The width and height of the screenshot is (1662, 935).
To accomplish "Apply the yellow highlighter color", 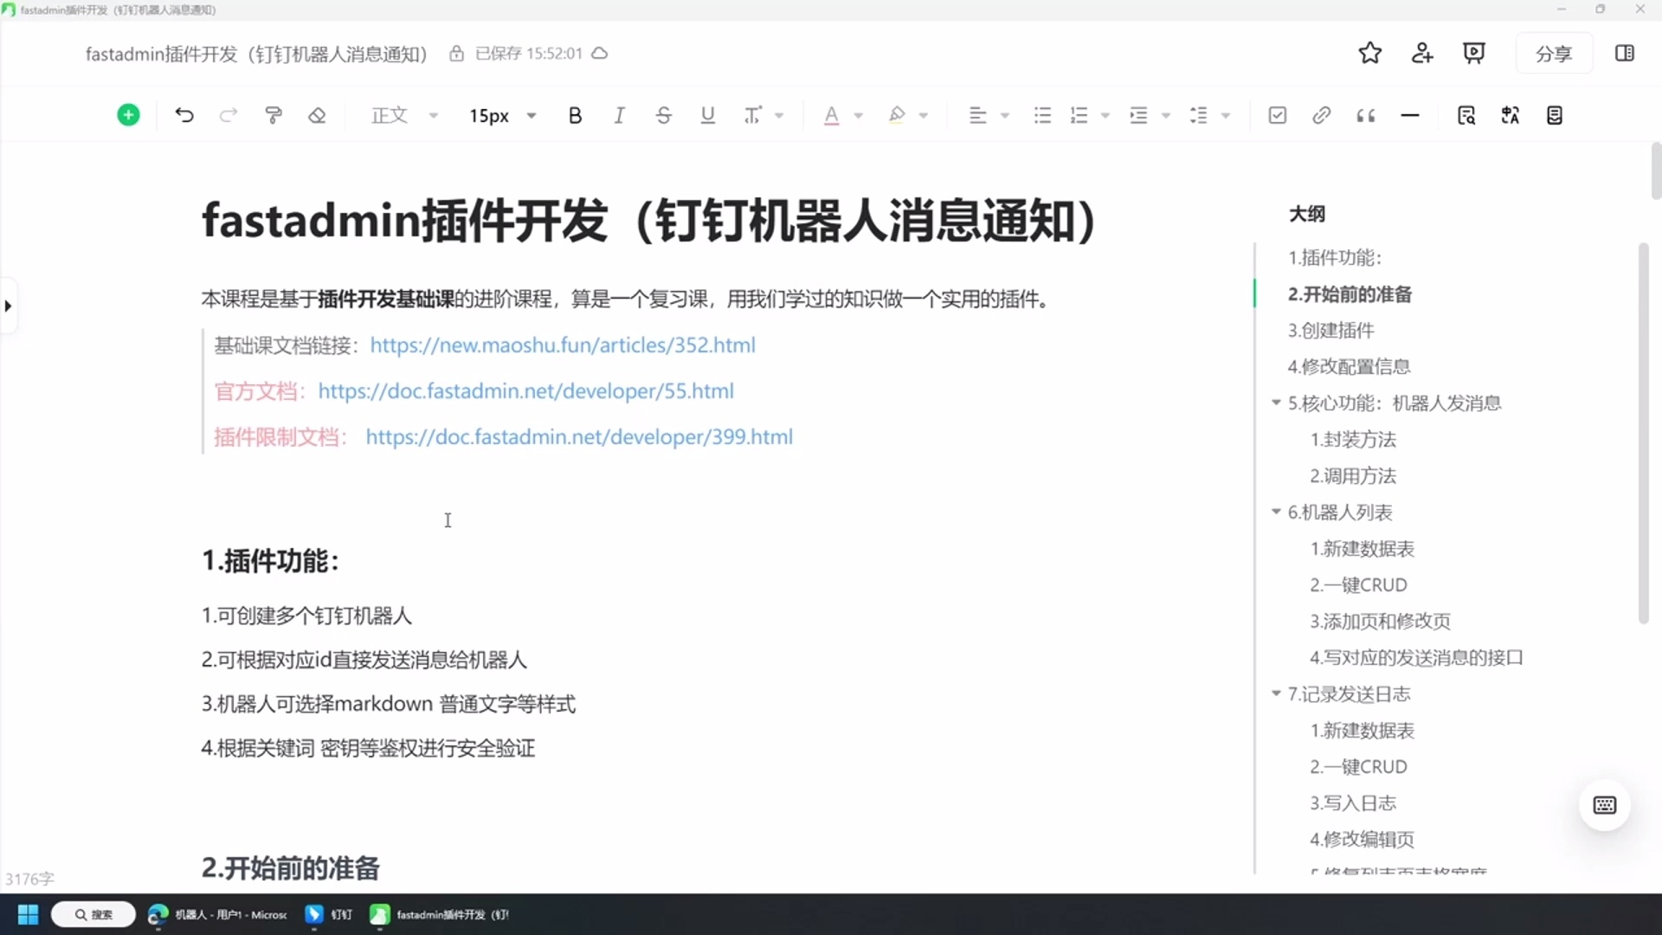I will (x=897, y=115).
